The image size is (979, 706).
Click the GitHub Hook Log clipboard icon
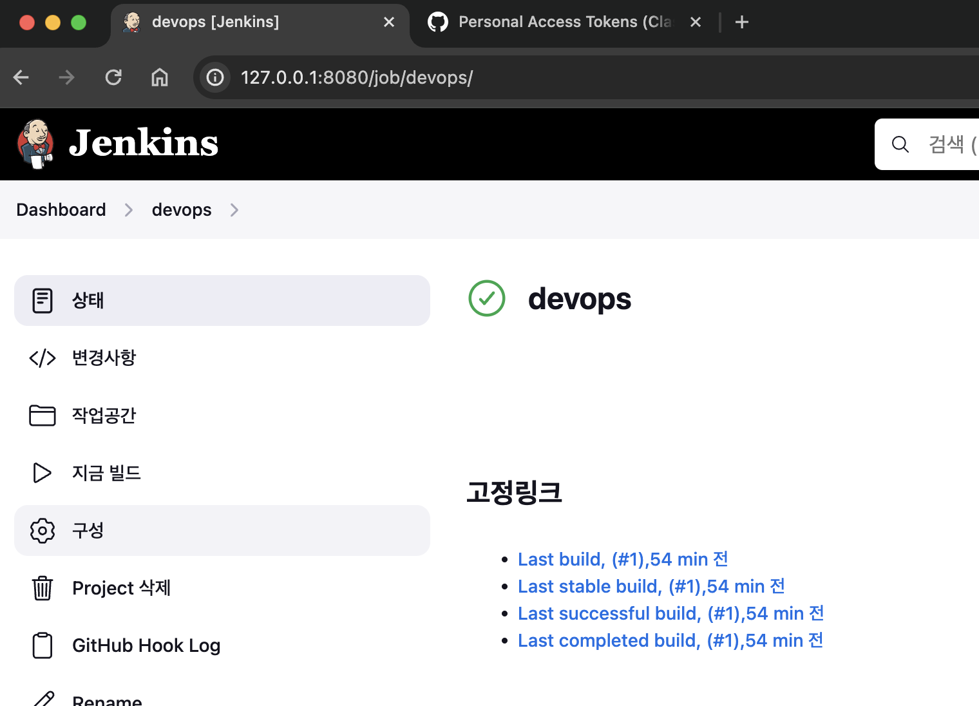pyautogui.click(x=43, y=645)
